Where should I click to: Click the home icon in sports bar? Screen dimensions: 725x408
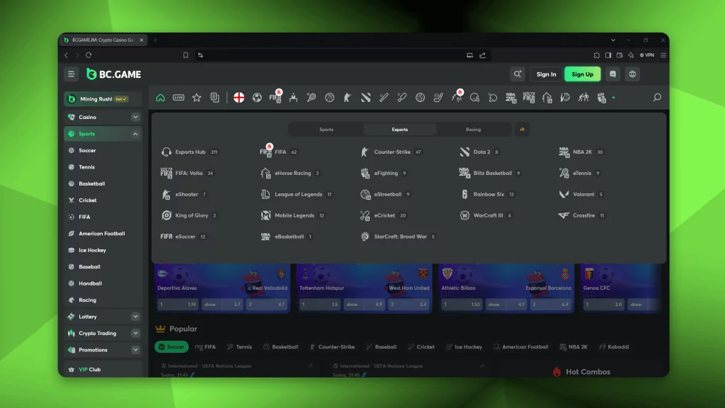tap(161, 98)
